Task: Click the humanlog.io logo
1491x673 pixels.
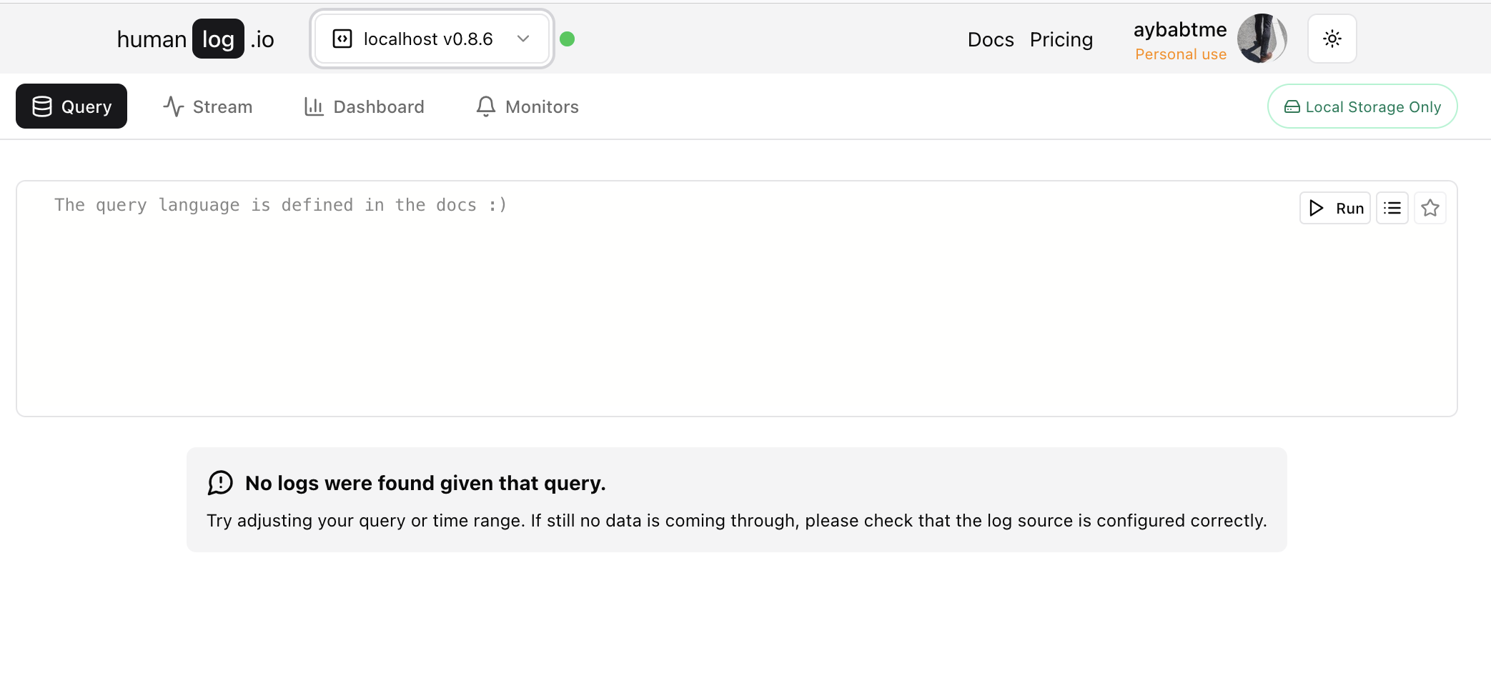Action: 196,39
